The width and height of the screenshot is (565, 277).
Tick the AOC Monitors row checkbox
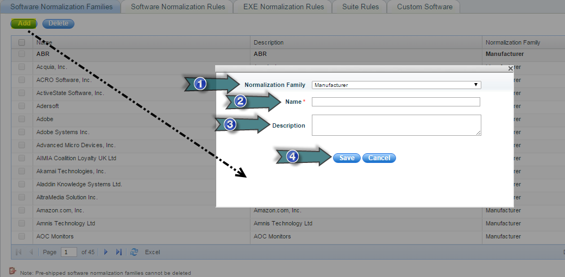[x=22, y=236]
